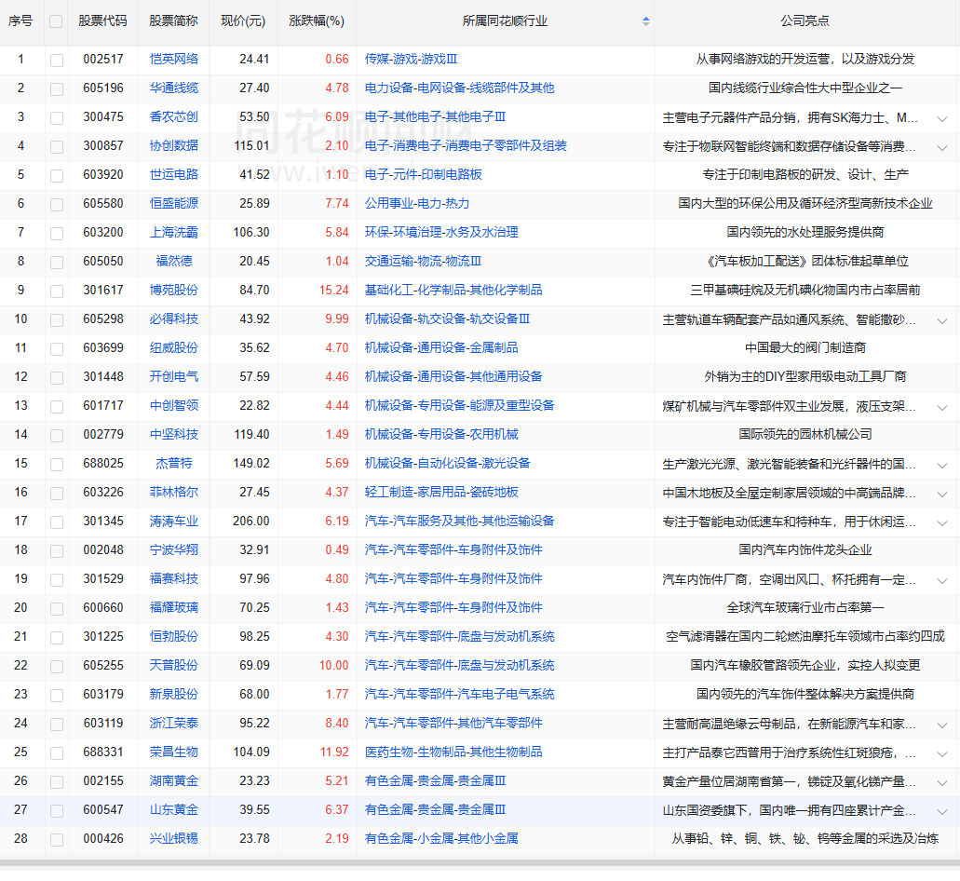Click stock code 603179
The image size is (960, 881).
(103, 694)
